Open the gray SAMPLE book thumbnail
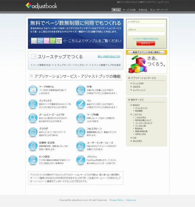Screen dimensions: 195x207 tap(34, 41)
